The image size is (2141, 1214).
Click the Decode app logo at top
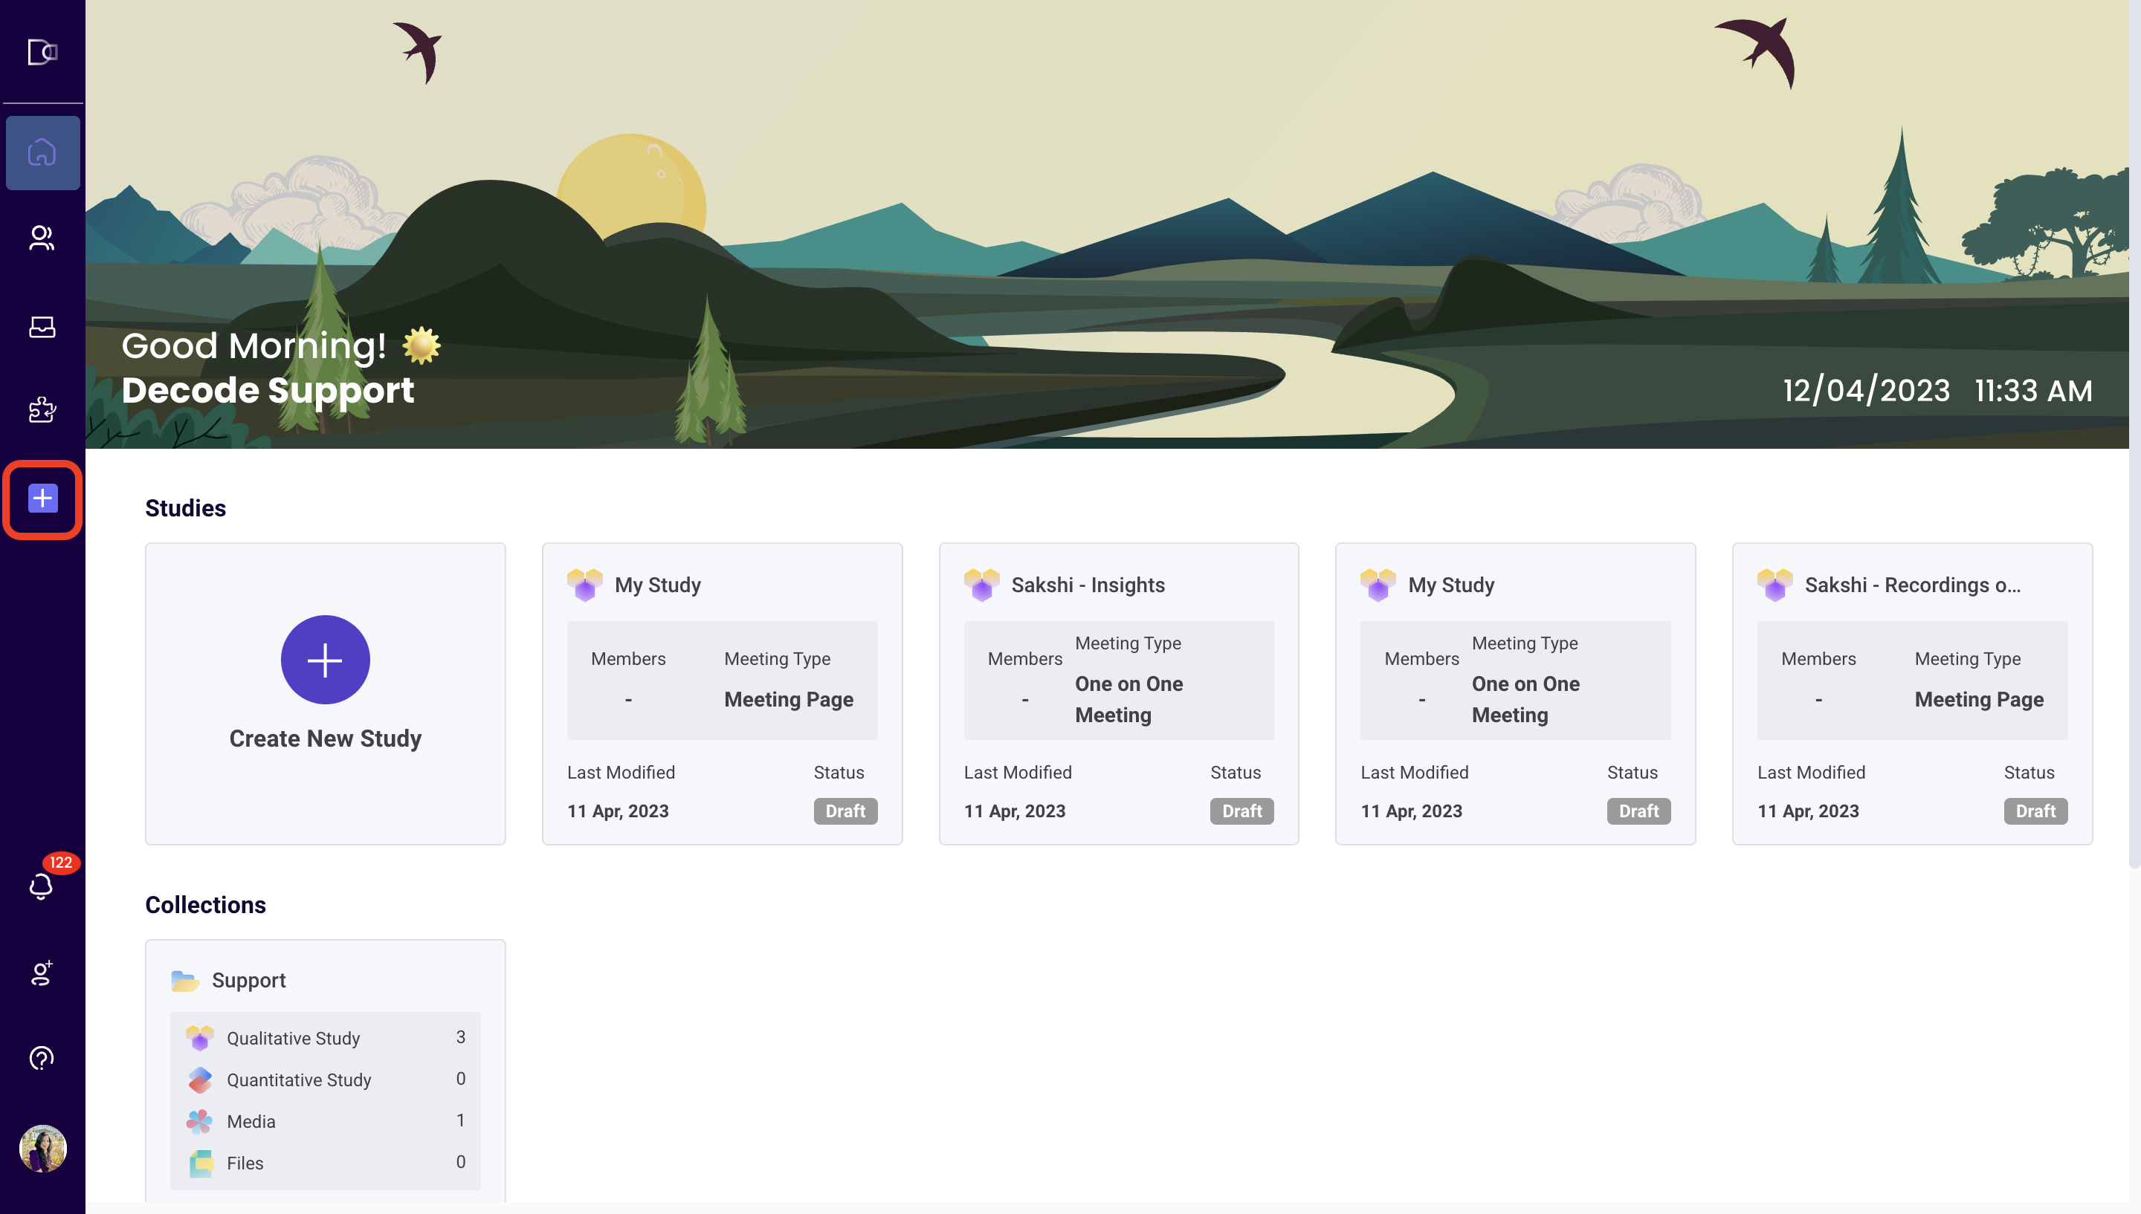(x=43, y=52)
